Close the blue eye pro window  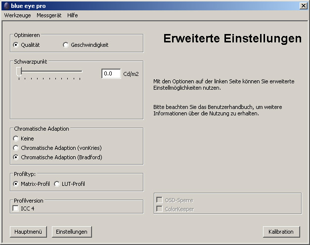pyautogui.click(x=303, y=5)
